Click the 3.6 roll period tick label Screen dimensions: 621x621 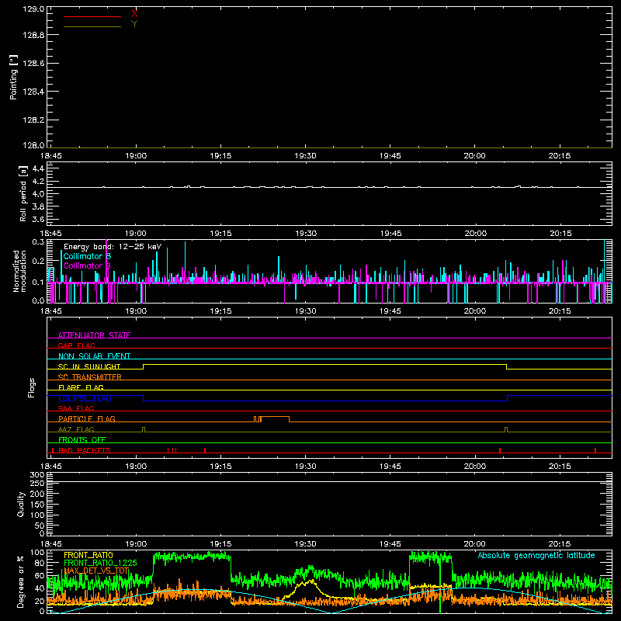(38, 219)
